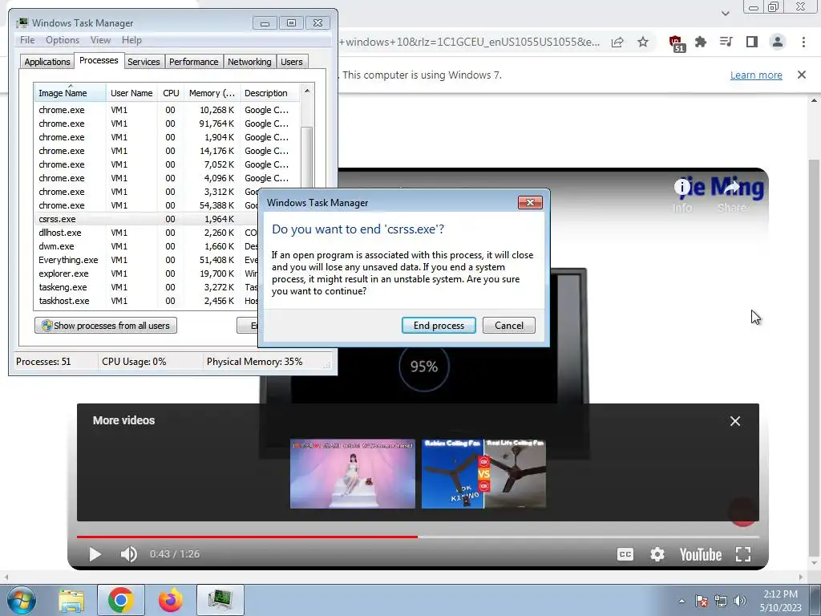Switch to Chrome in the taskbar

tap(121, 600)
